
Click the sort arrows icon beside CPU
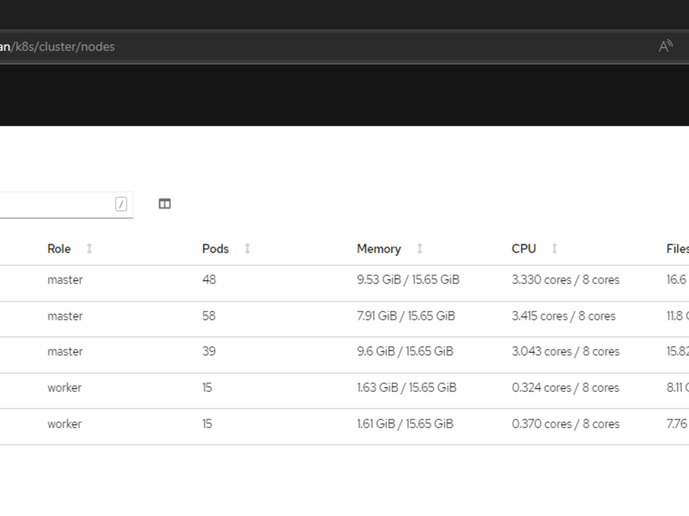[555, 248]
